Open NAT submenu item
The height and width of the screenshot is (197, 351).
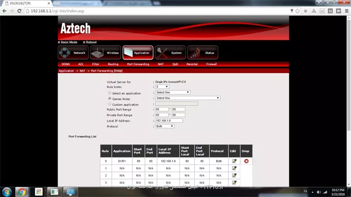(x=160, y=64)
